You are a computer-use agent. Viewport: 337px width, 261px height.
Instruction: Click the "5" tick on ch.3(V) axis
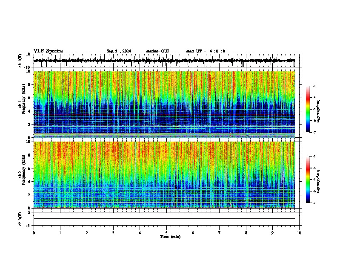click(x=29, y=212)
